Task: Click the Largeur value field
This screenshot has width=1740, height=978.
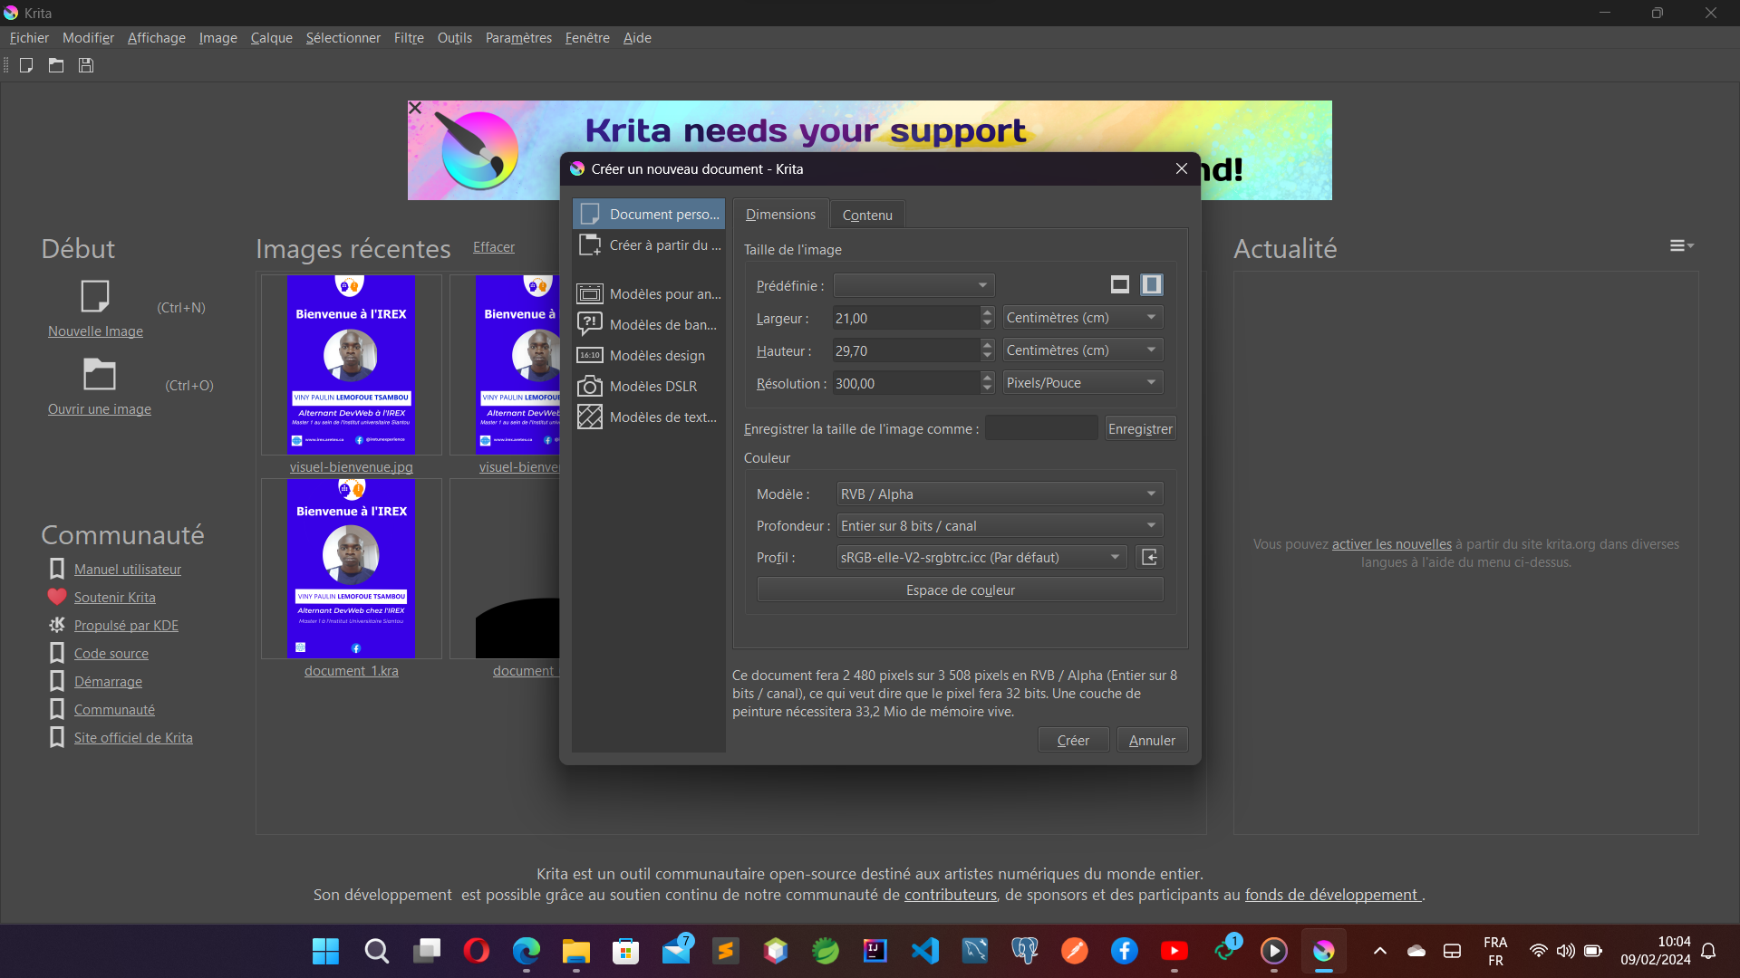Action: pyautogui.click(x=906, y=318)
